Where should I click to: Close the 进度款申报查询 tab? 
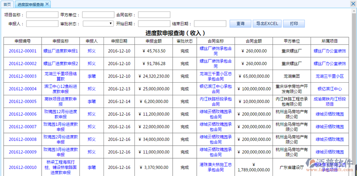click(47, 4)
